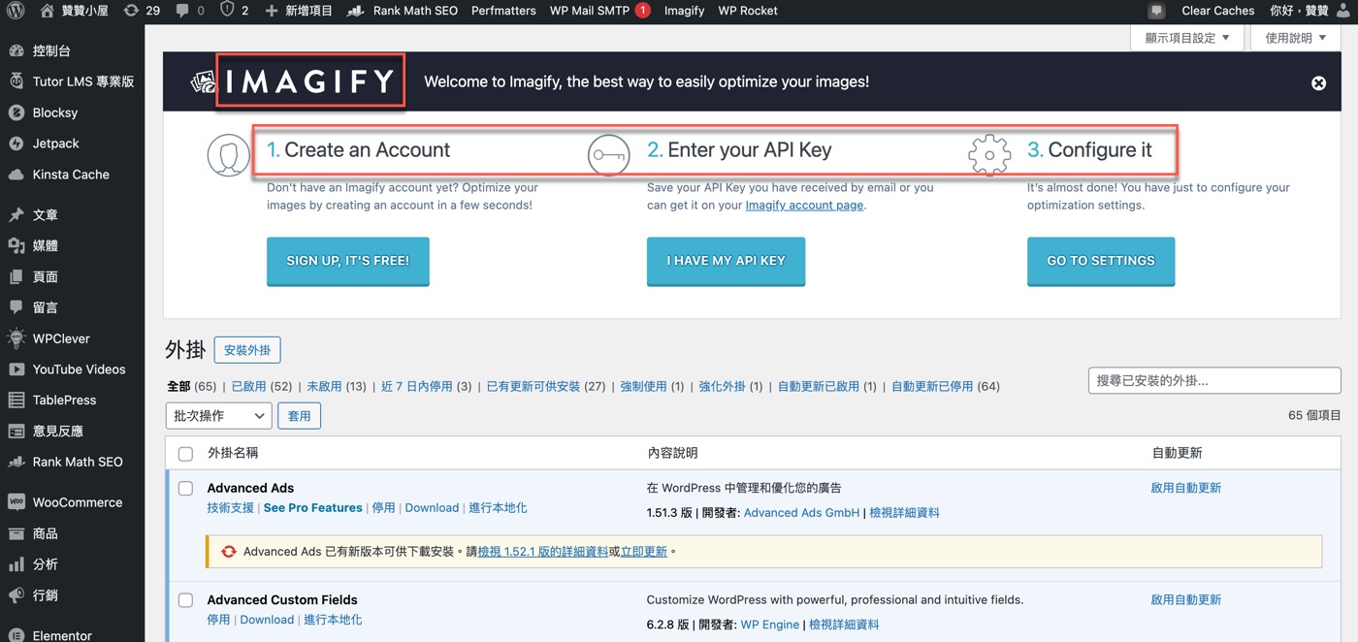Image resolution: width=1358 pixels, height=642 pixels.
Task: Click the 文章 pushpin icon
Action: point(16,214)
